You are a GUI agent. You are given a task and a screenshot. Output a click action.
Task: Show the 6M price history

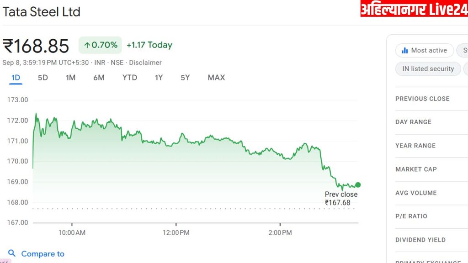tap(99, 78)
